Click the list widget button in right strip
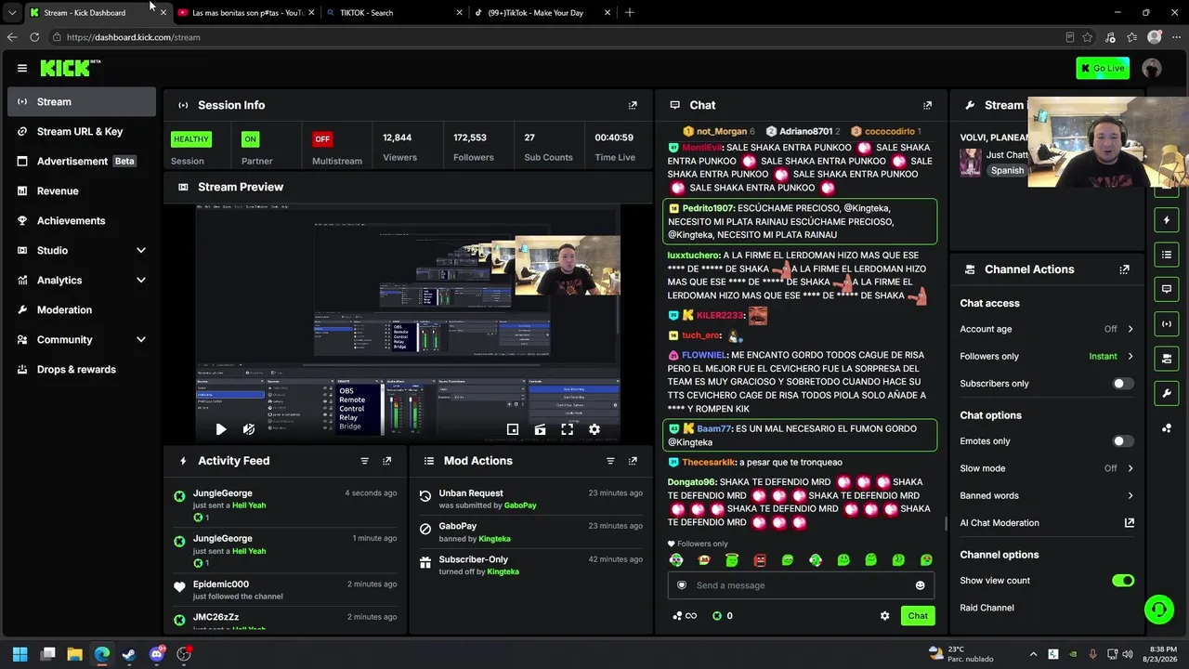 pyautogui.click(x=1167, y=255)
